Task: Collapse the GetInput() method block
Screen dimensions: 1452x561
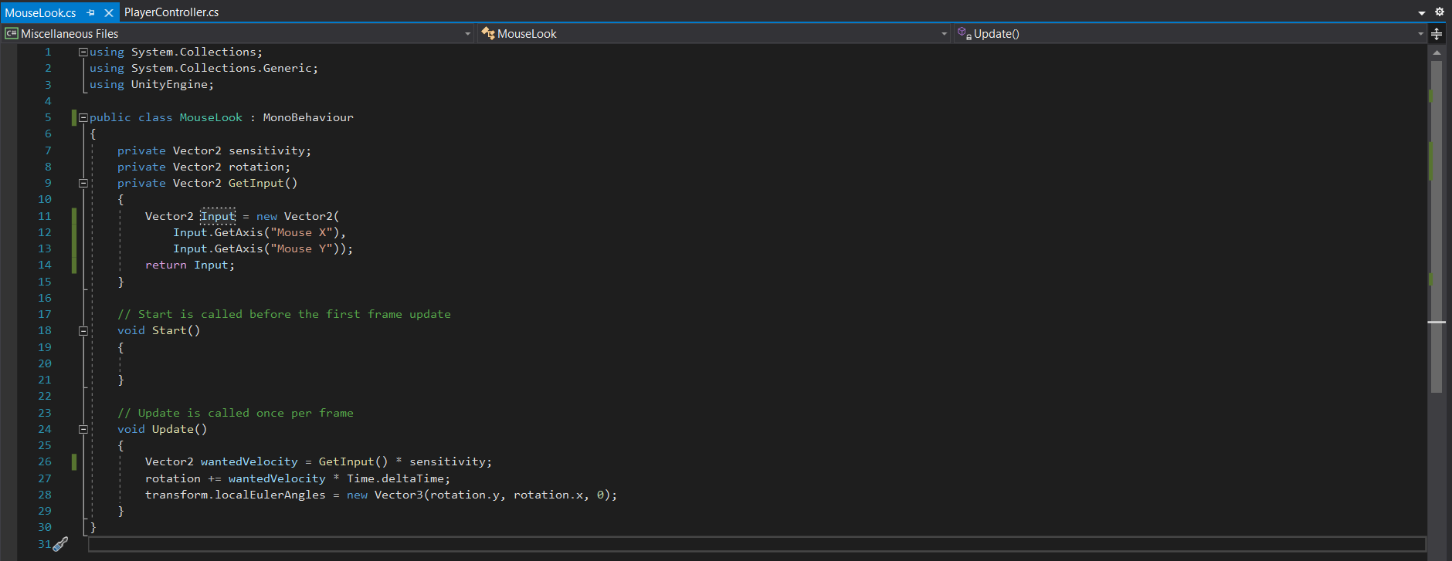Action: (83, 183)
